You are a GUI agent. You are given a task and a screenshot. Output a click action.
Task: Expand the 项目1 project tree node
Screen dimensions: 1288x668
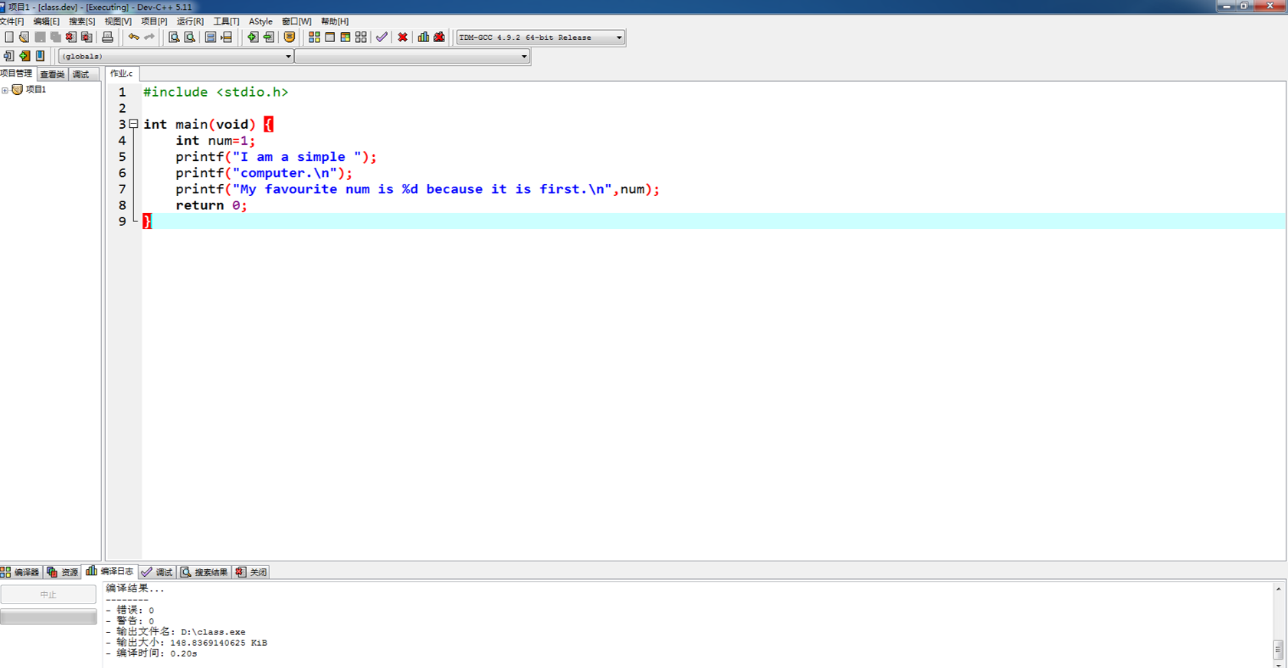pos(5,90)
